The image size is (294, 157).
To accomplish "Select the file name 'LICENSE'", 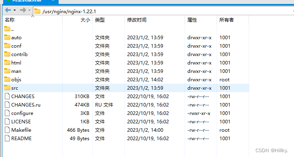I will 21,122.
